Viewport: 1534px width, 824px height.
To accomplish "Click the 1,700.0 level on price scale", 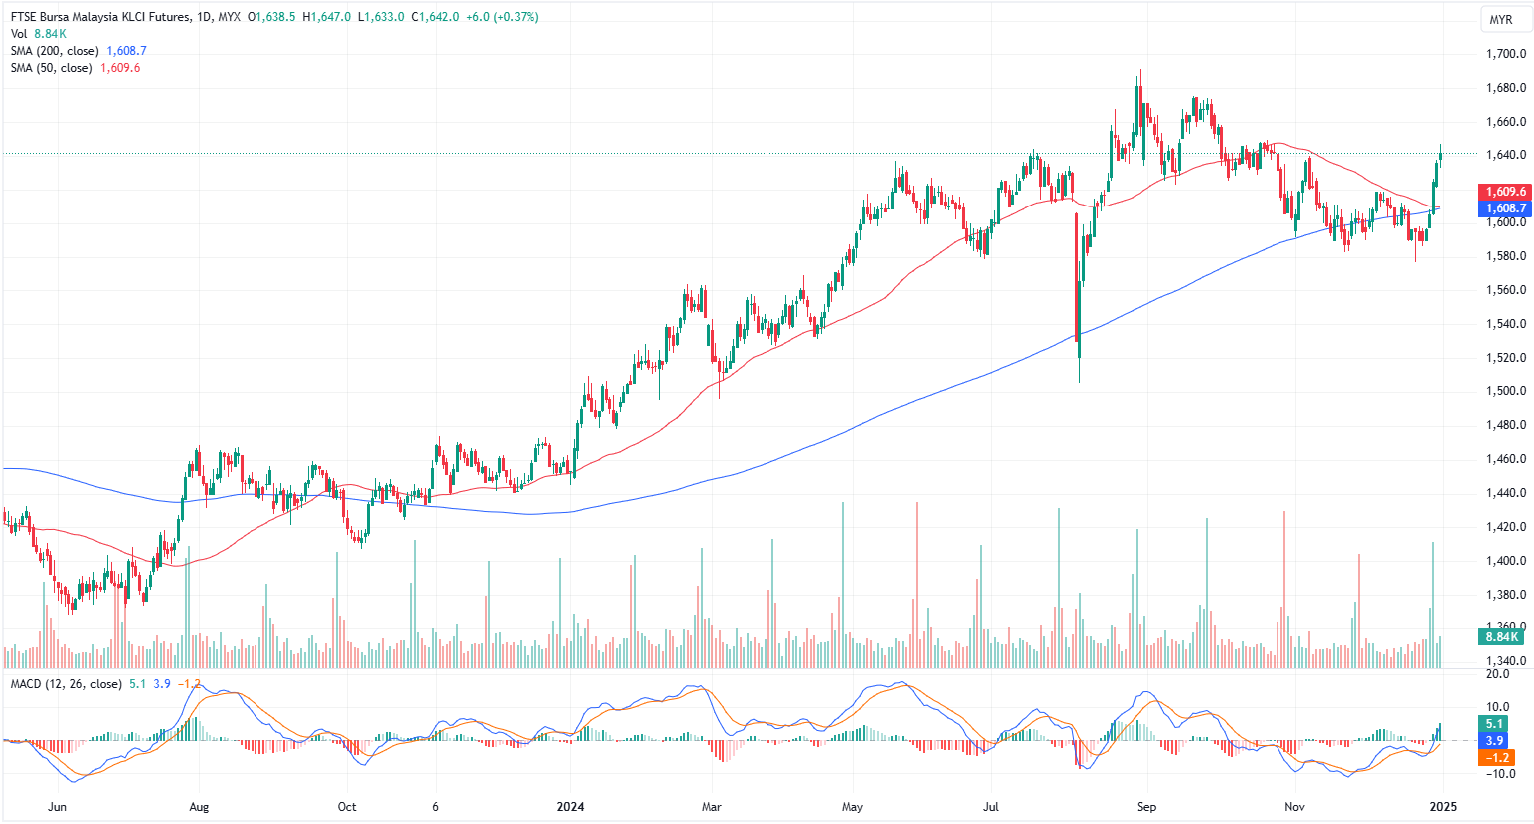I will (1507, 54).
